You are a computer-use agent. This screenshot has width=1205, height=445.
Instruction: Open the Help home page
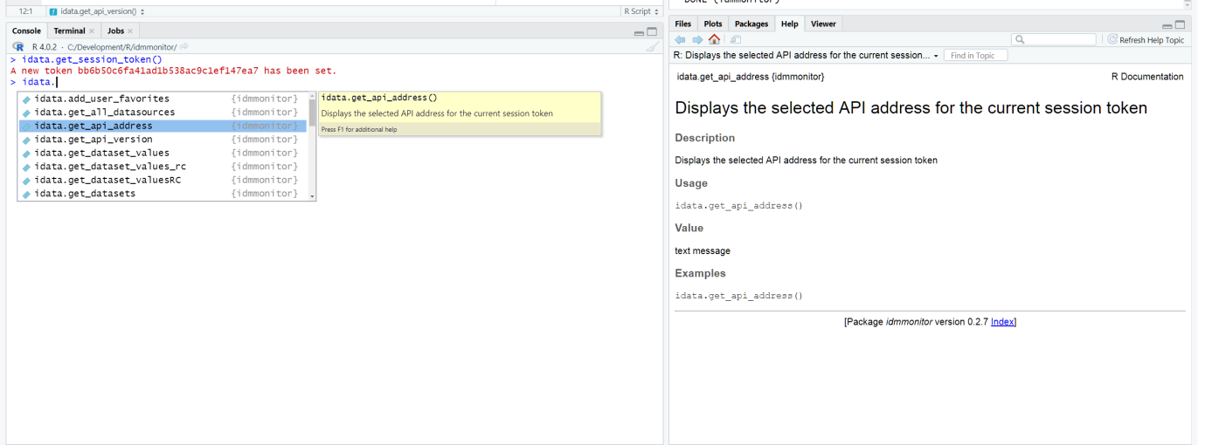click(714, 40)
